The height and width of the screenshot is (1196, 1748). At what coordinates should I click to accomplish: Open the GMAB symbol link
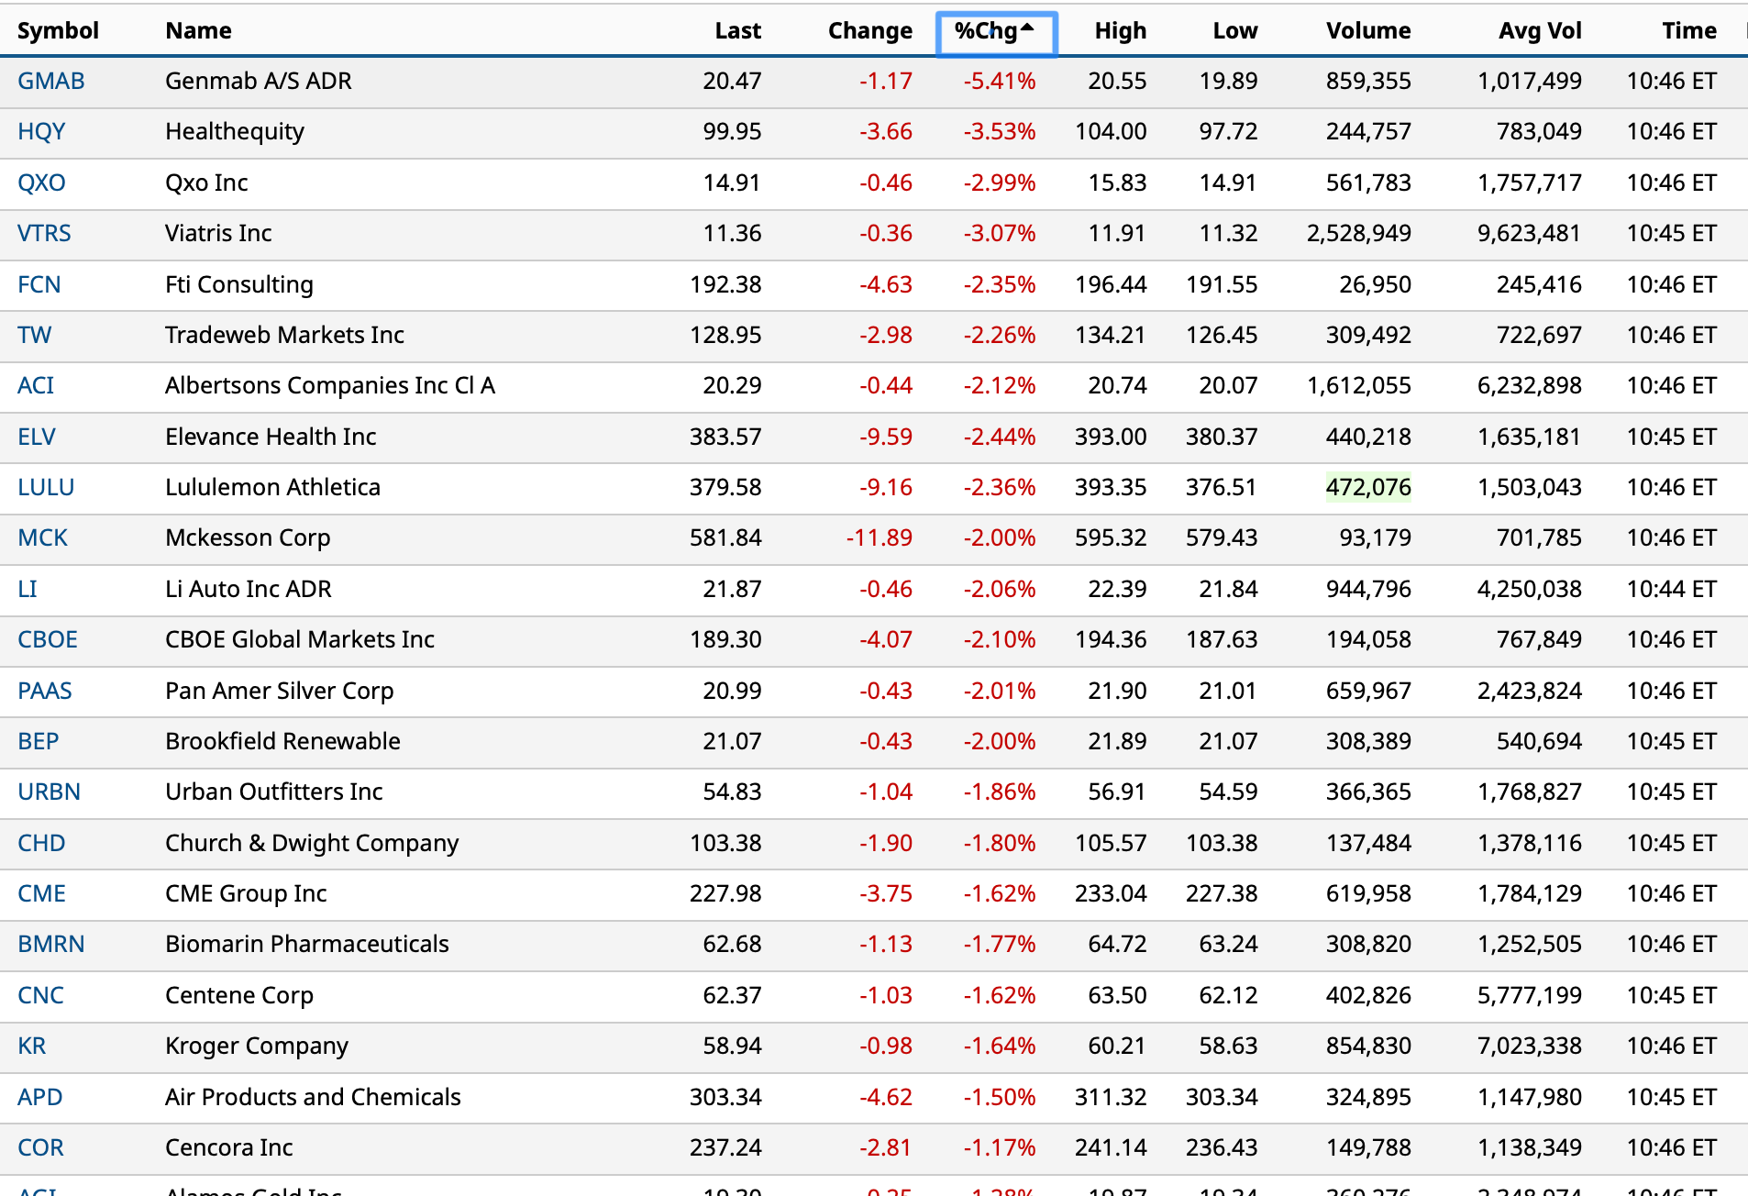(50, 82)
